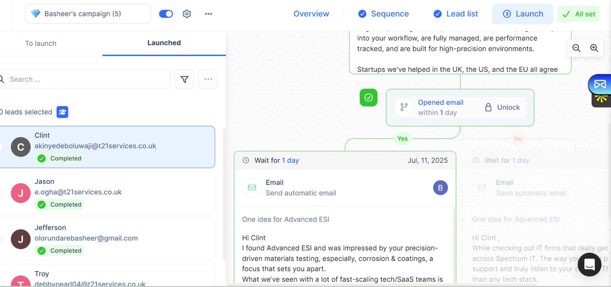Click the check icon on Sequence step
The height and width of the screenshot is (287, 611).
(362, 14)
